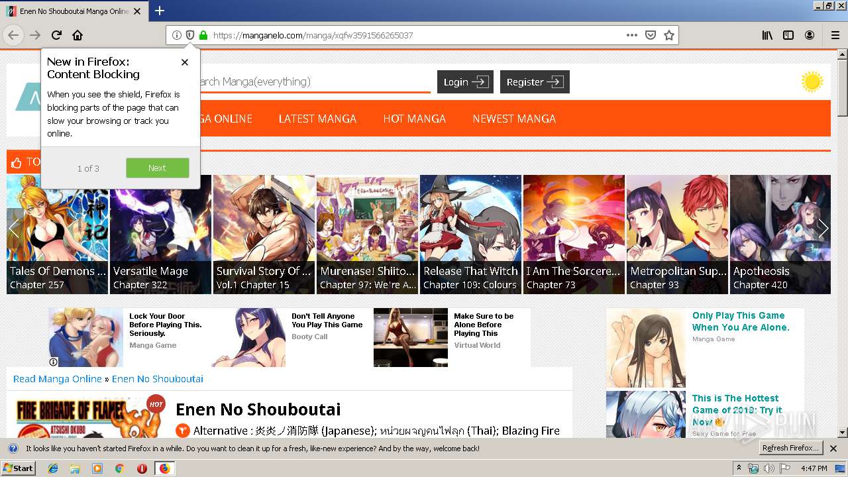Open Survival Story Of manga thumbnail
The image size is (848, 477).
coord(264,235)
